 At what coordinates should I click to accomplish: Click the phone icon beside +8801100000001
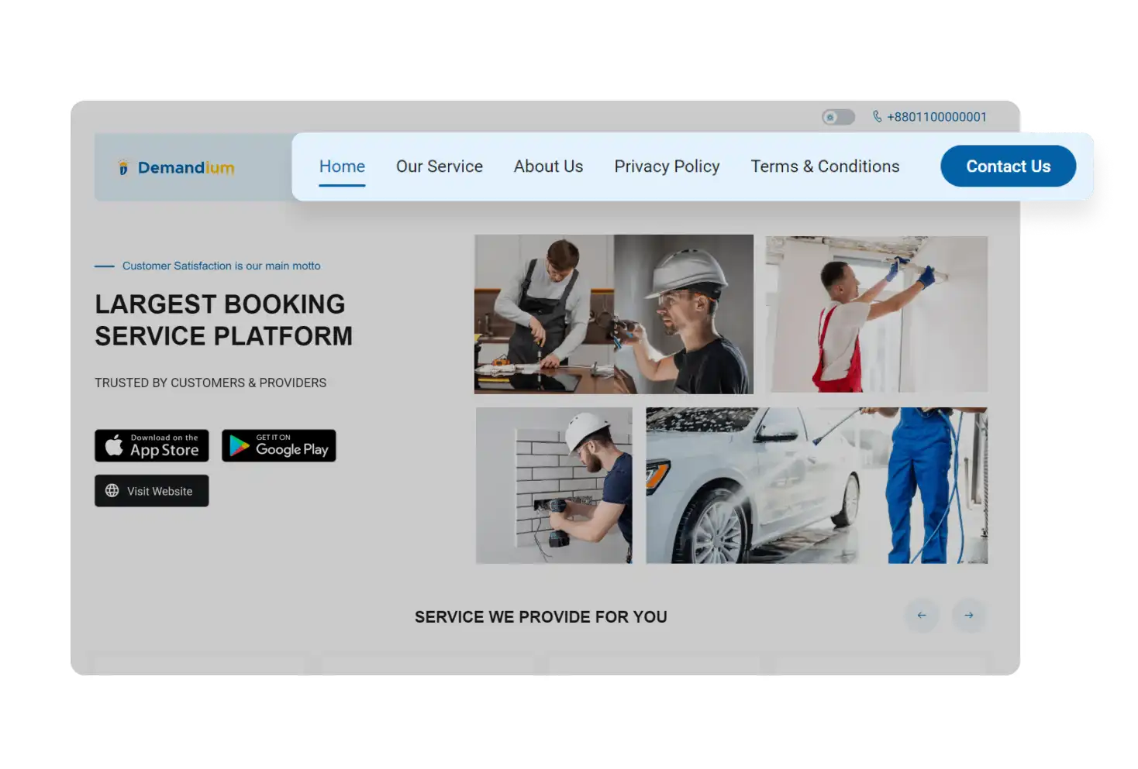(877, 116)
